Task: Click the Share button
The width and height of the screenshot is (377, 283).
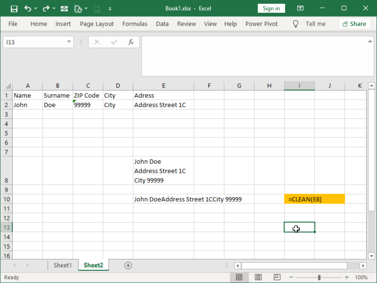Action: [354, 24]
